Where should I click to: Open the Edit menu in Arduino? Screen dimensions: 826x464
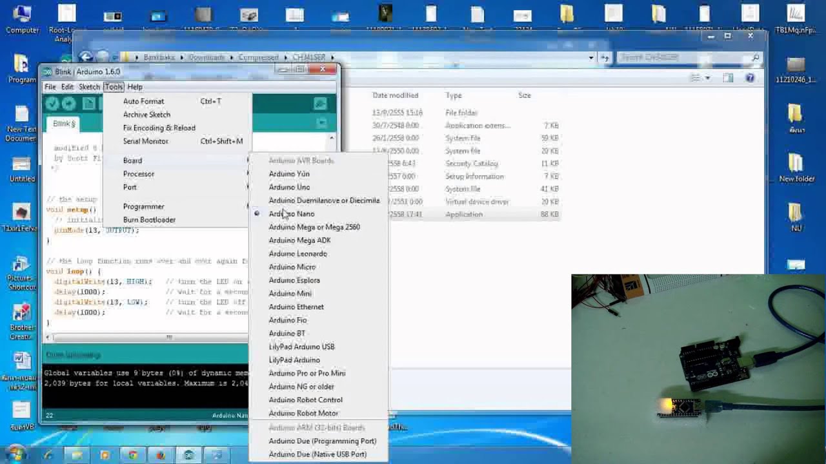point(67,87)
